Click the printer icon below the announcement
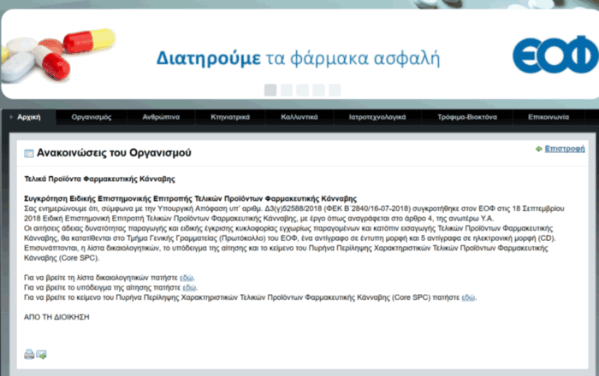The image size is (599, 376). click(x=29, y=355)
